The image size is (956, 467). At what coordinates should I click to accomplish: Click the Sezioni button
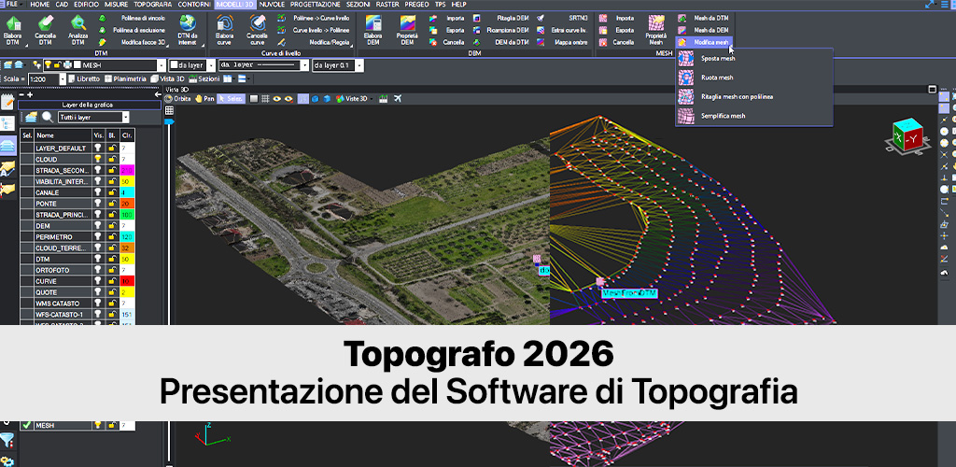pyautogui.click(x=204, y=78)
